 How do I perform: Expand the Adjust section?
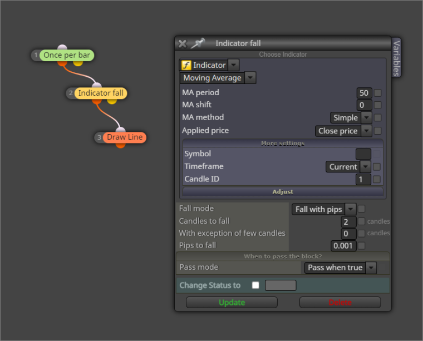(x=283, y=191)
